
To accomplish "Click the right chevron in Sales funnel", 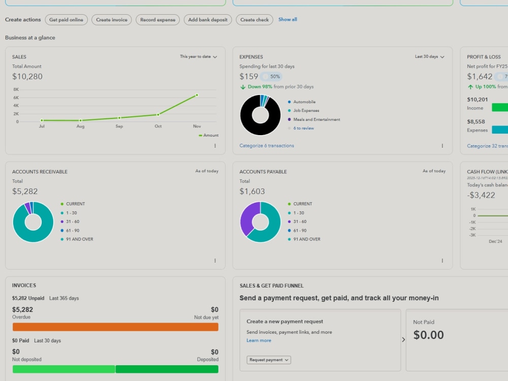I will pyautogui.click(x=403, y=339).
